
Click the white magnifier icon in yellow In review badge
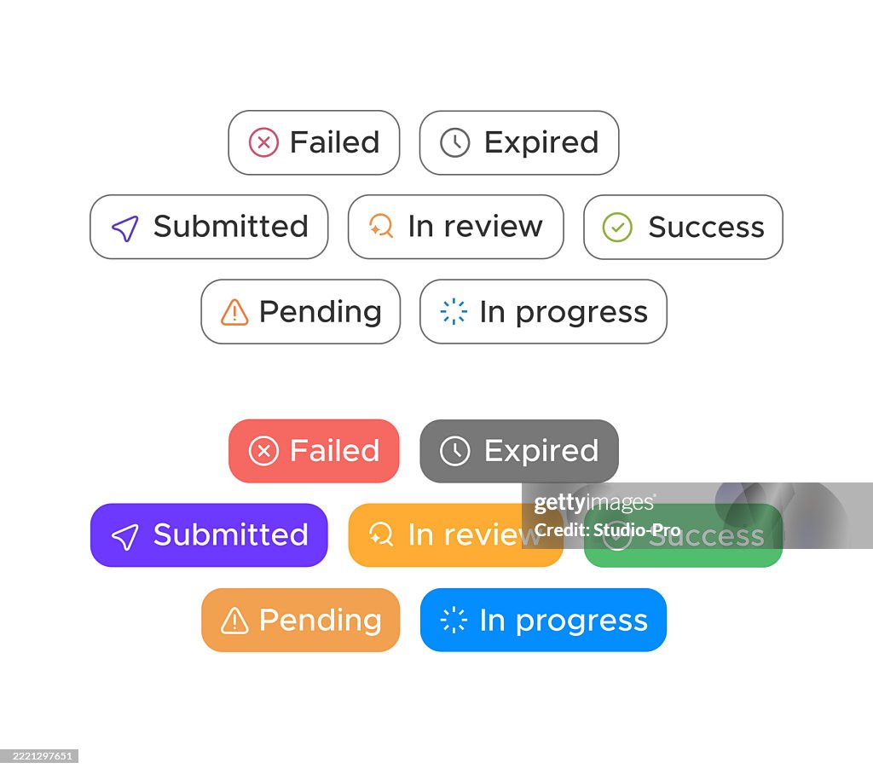[x=380, y=534]
